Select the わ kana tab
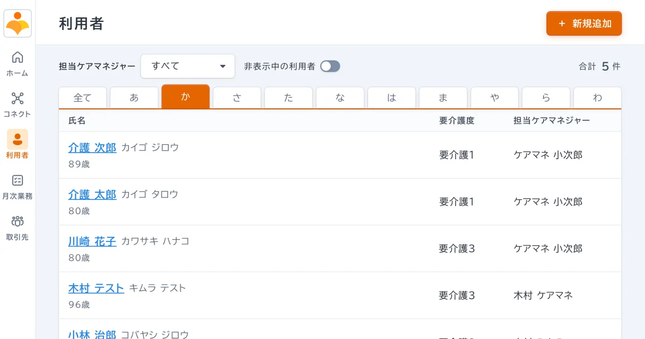The width and height of the screenshot is (645, 339). [x=597, y=98]
